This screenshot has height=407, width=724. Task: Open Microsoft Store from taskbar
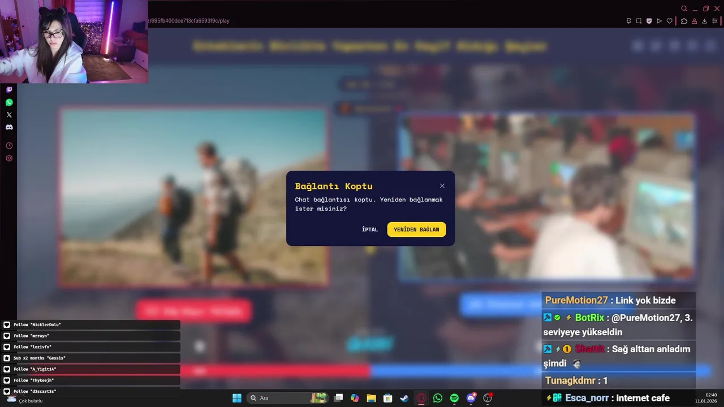(x=387, y=398)
